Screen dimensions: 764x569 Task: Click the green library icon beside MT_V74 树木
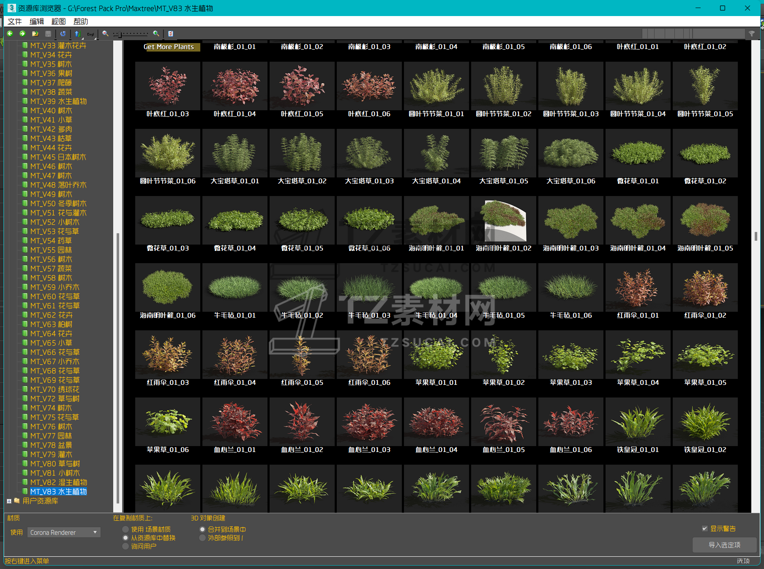[25, 408]
